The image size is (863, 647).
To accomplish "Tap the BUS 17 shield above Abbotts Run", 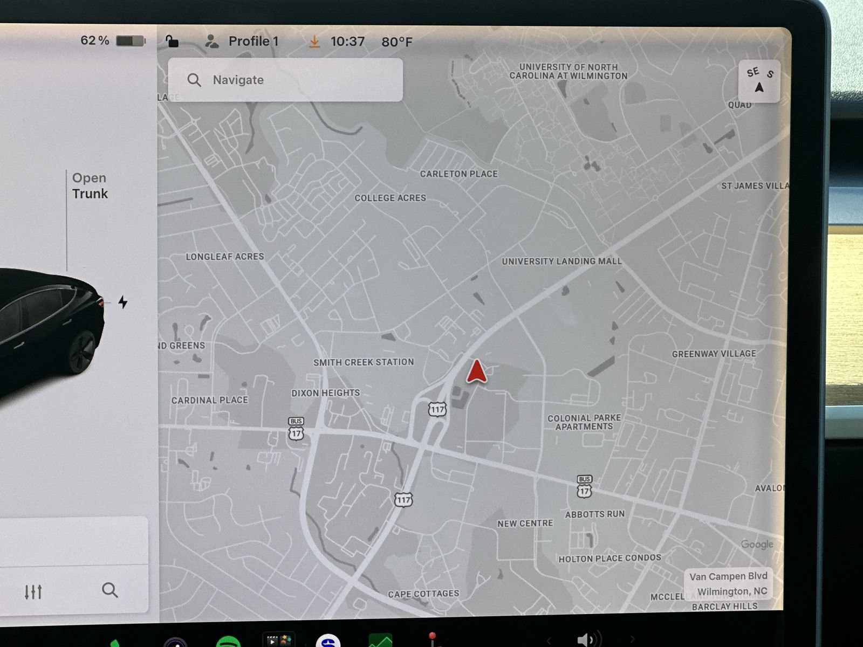I will [584, 486].
